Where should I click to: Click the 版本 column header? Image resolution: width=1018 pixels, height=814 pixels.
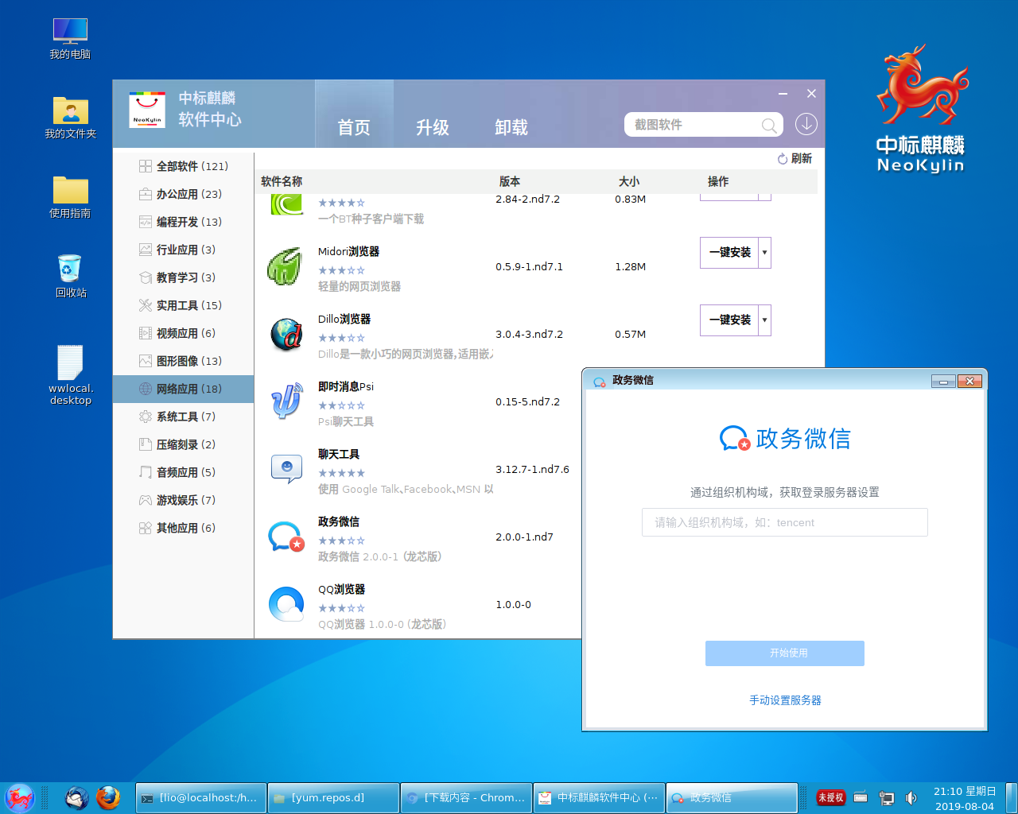click(x=509, y=181)
